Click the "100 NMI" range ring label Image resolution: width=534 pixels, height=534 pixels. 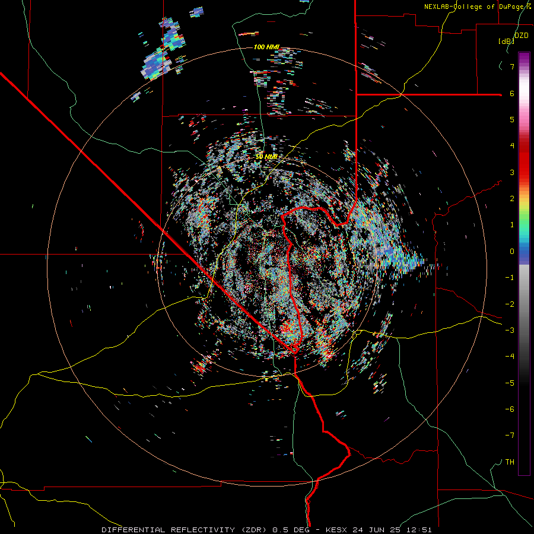[x=266, y=47]
